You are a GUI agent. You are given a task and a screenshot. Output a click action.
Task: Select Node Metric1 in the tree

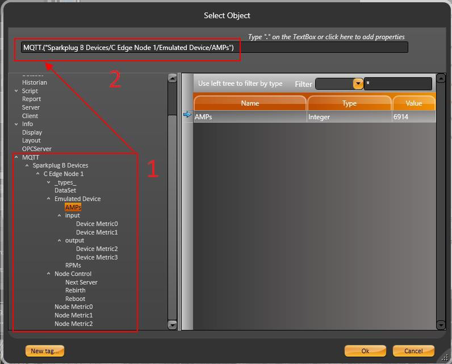pos(74,315)
